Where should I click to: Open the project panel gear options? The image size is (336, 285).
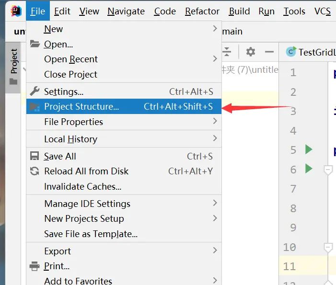(251, 52)
